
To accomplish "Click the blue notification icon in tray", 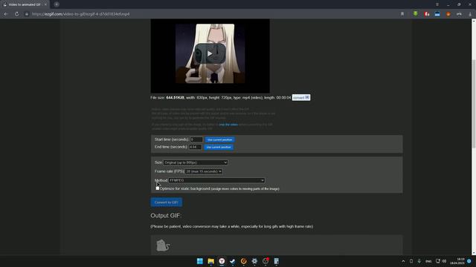I will click(469, 261).
